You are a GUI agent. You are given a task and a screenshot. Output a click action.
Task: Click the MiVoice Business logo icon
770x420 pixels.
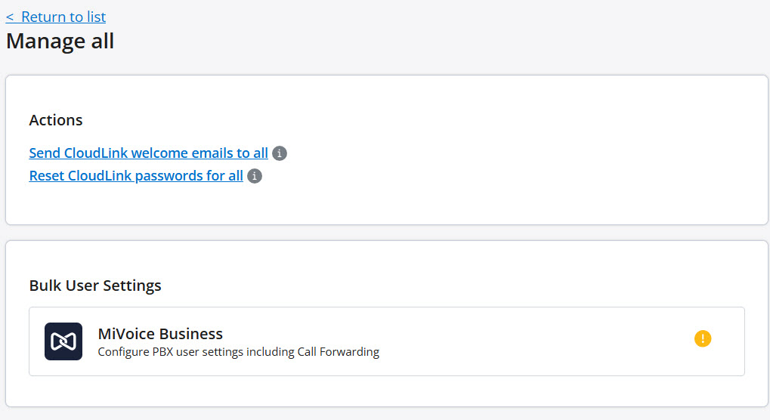click(x=63, y=341)
